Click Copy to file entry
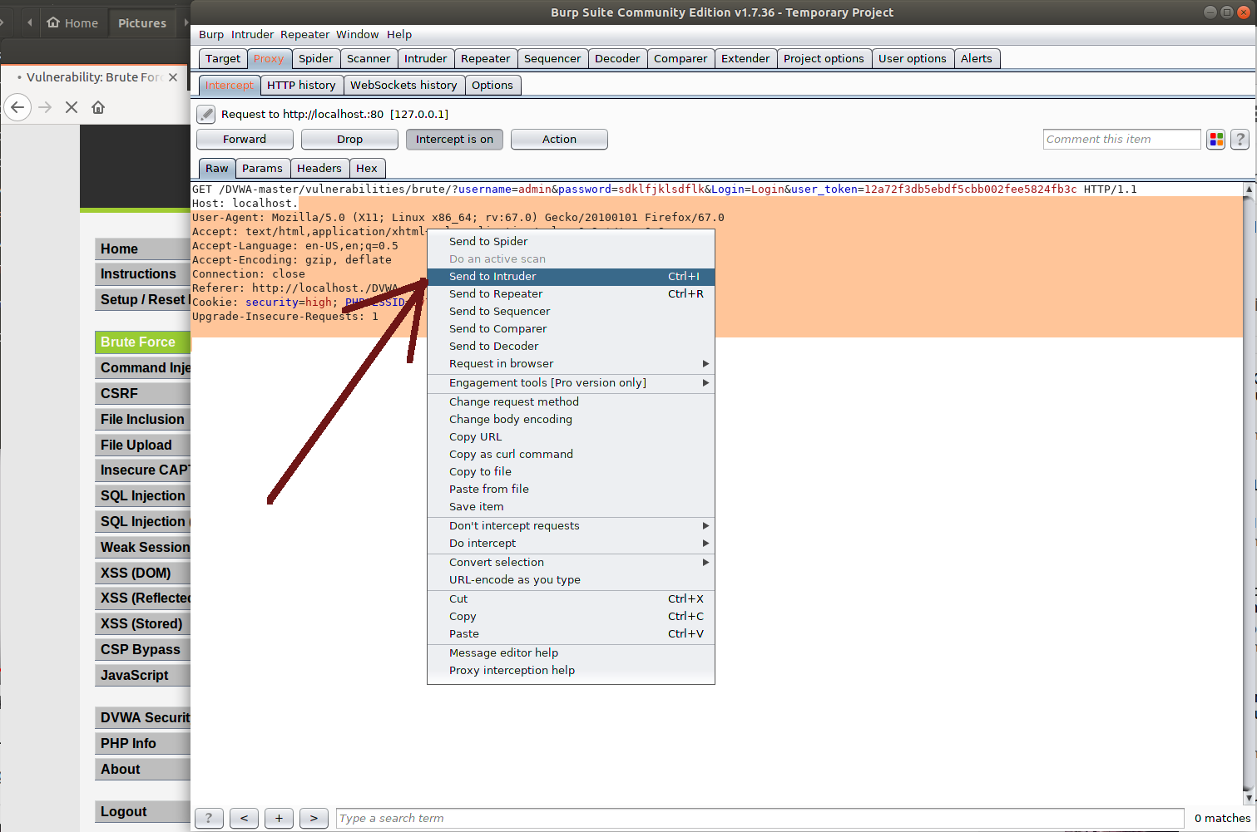 [571, 472]
